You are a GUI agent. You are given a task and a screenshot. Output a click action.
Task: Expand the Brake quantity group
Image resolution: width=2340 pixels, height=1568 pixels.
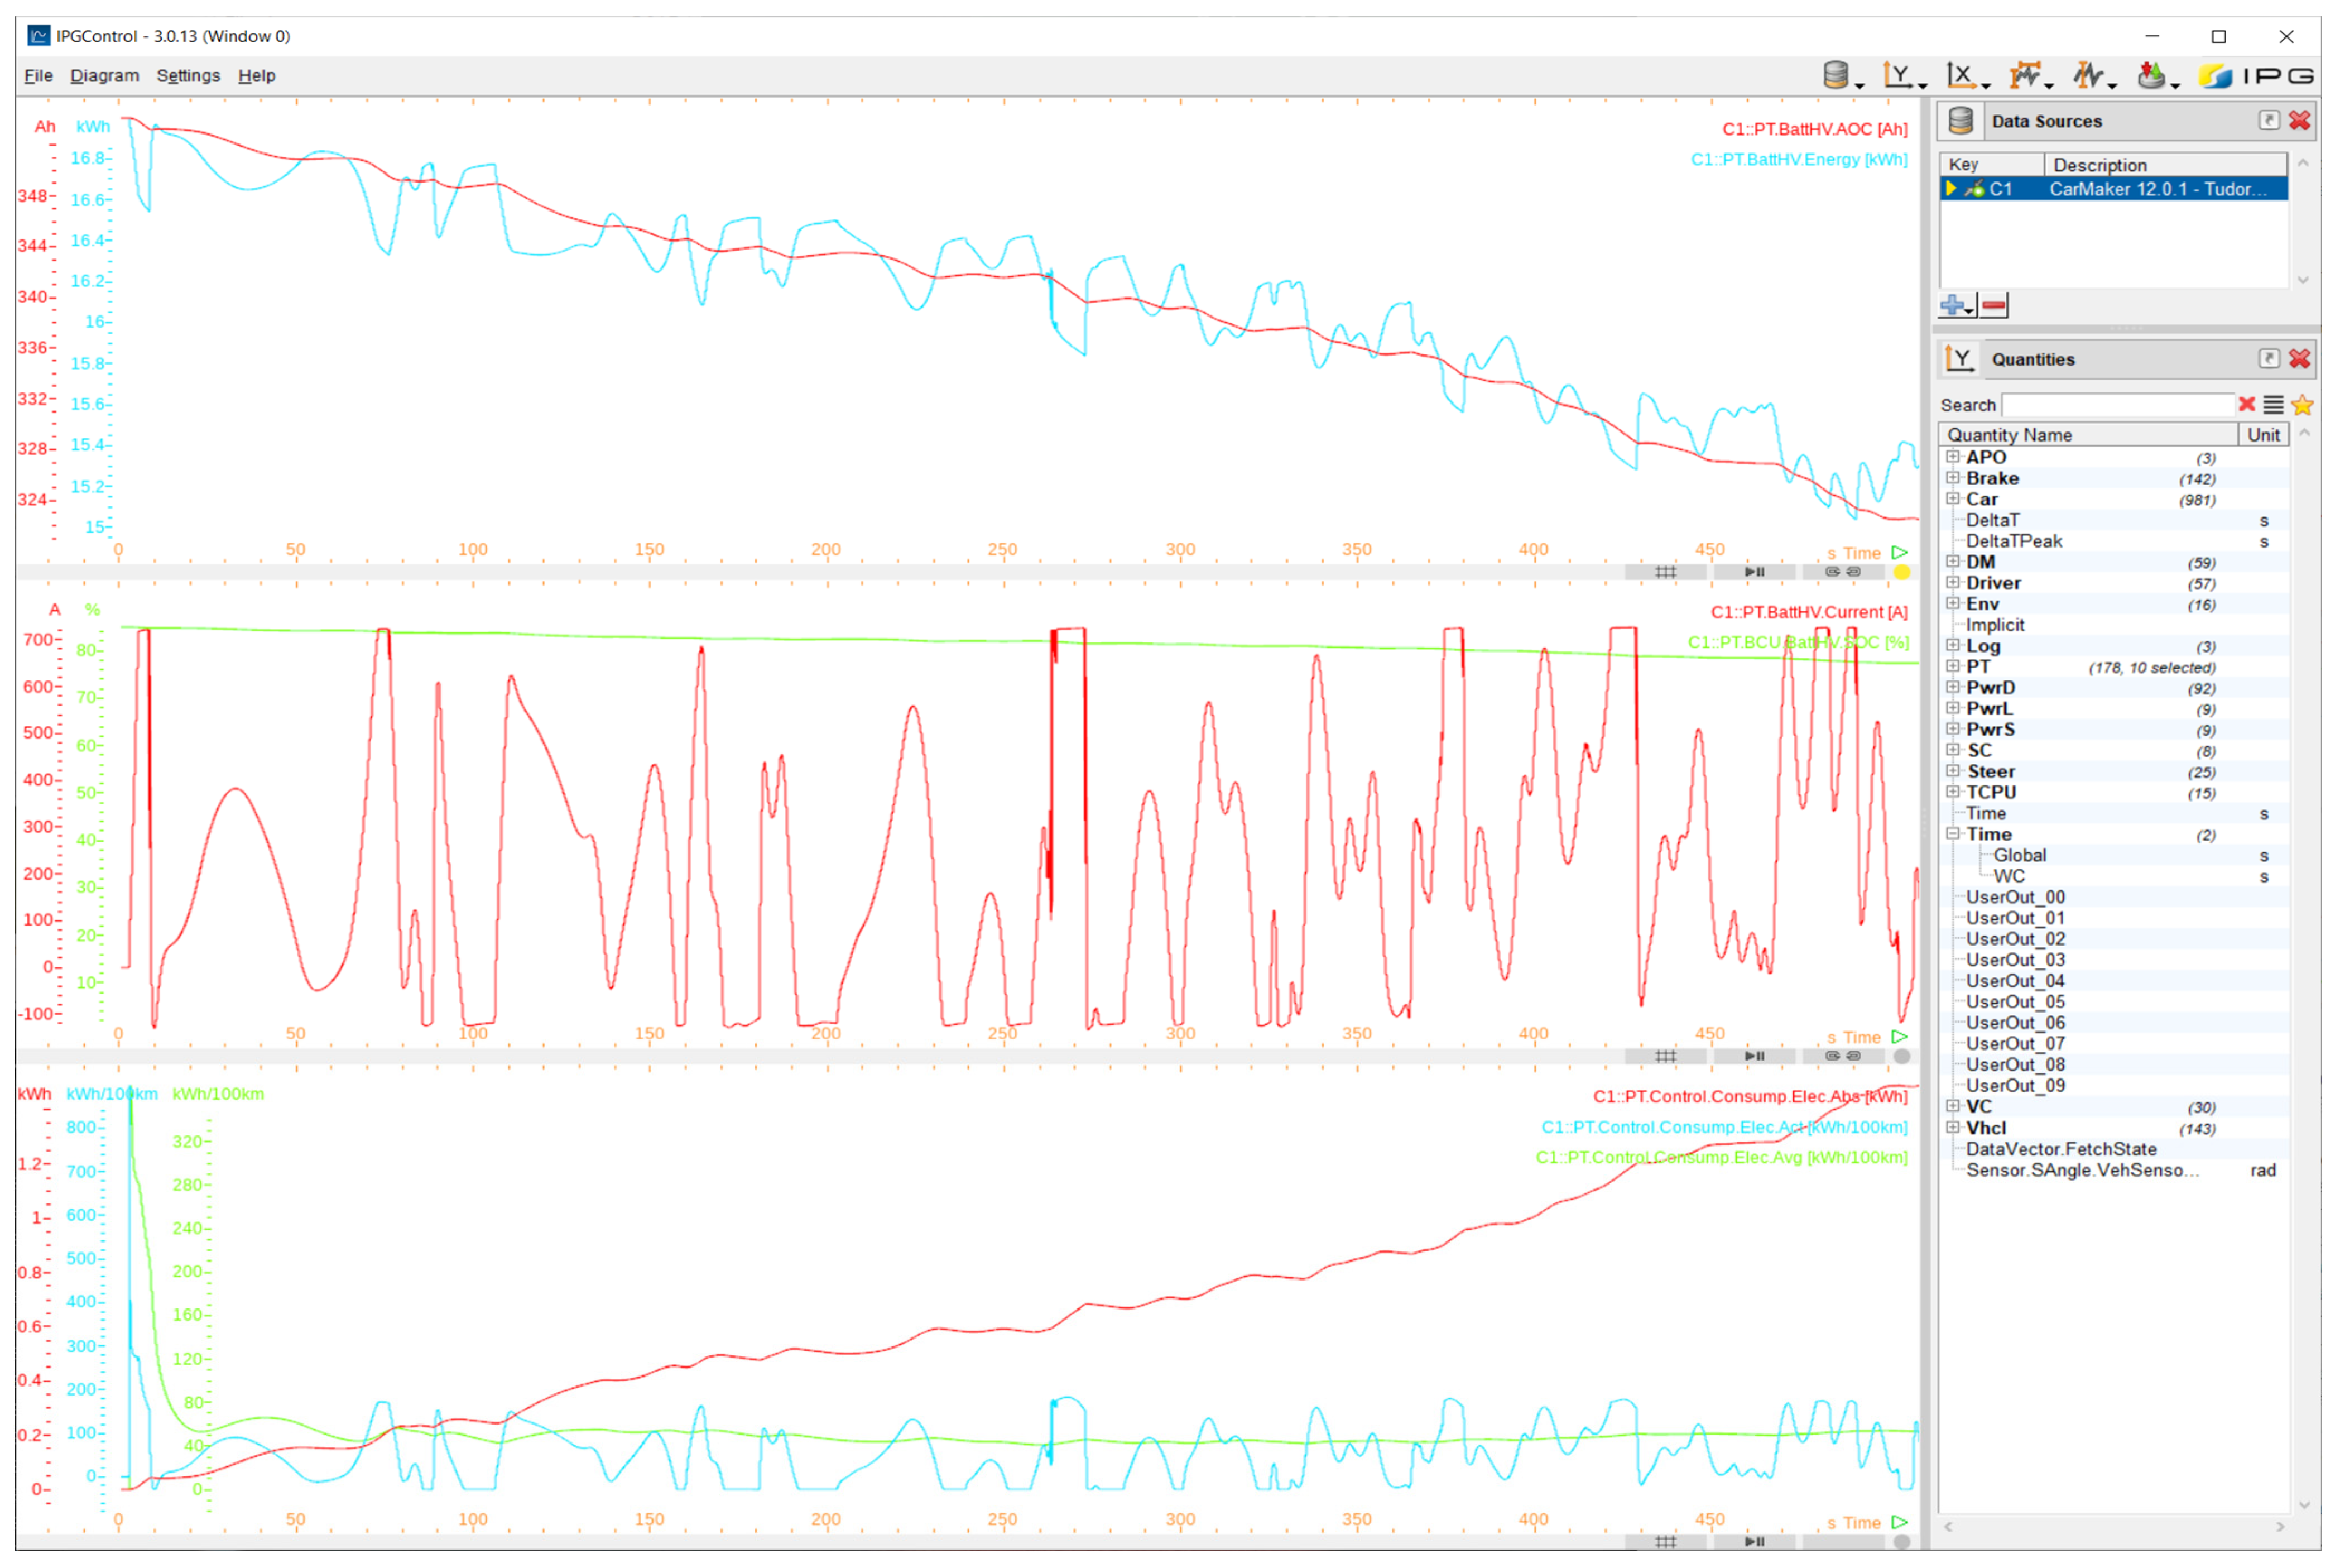click(1952, 478)
